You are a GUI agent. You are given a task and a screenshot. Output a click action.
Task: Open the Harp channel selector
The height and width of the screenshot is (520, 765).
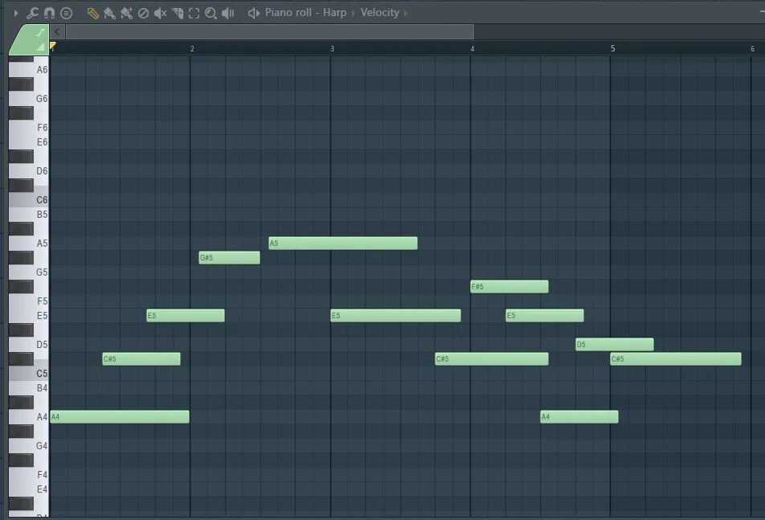[334, 13]
